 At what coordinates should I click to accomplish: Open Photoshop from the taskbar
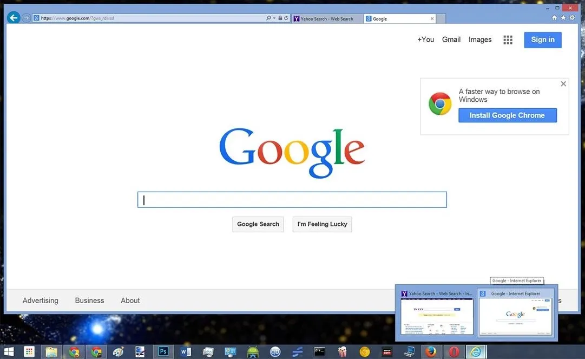pos(163,351)
